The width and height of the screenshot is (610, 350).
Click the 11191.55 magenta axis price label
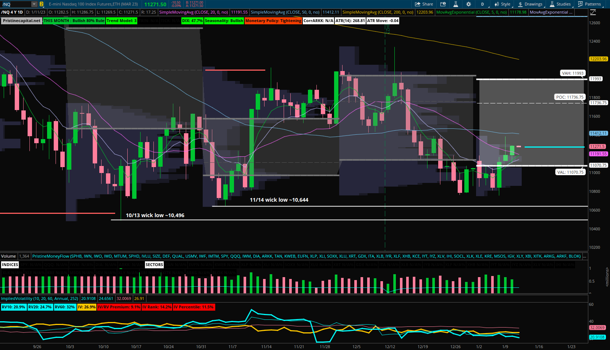tap(598, 154)
